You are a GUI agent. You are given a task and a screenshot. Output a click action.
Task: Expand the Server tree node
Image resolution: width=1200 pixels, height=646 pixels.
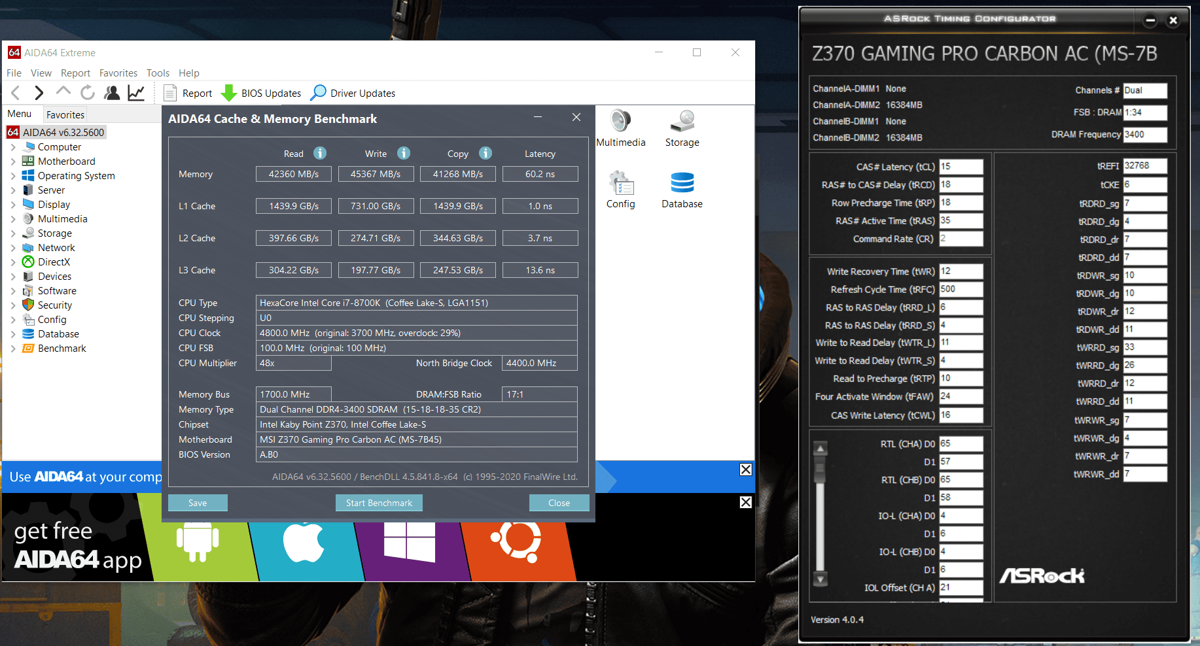(x=13, y=190)
